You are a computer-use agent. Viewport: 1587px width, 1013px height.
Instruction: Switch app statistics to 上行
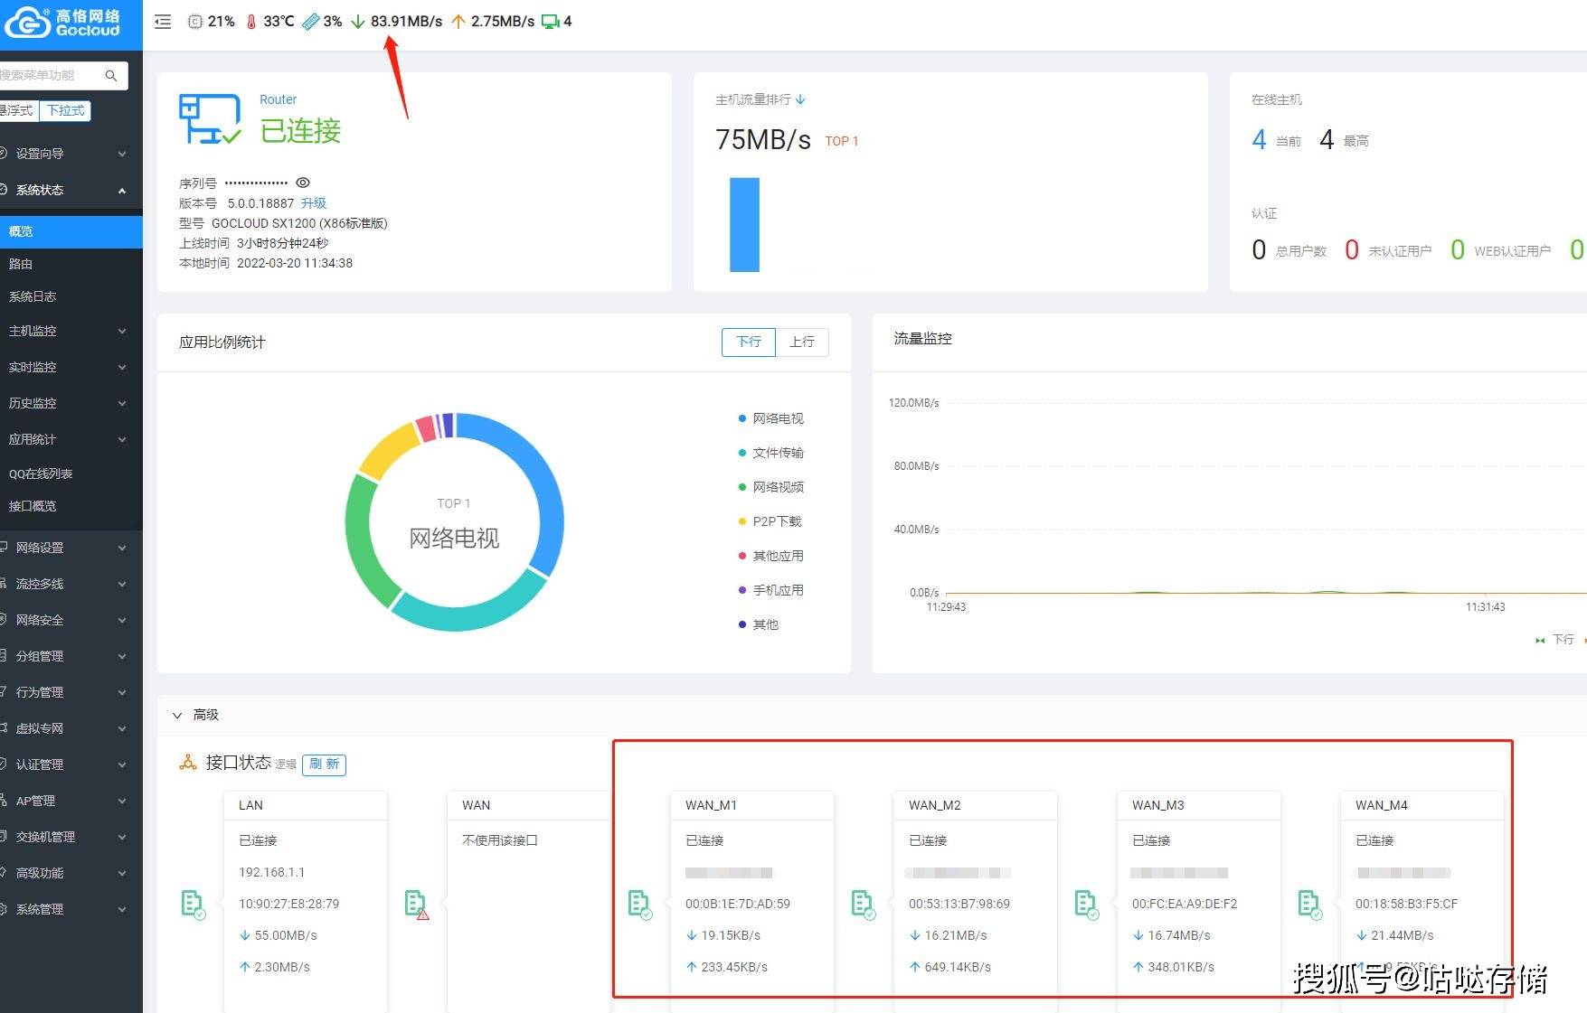point(802,342)
